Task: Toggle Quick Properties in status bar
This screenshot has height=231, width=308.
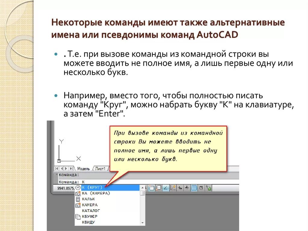Action: (201, 188)
